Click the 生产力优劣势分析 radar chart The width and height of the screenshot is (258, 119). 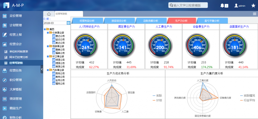tap(112, 98)
